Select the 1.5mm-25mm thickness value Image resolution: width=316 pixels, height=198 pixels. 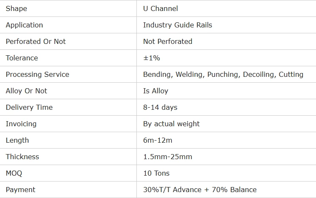click(167, 157)
